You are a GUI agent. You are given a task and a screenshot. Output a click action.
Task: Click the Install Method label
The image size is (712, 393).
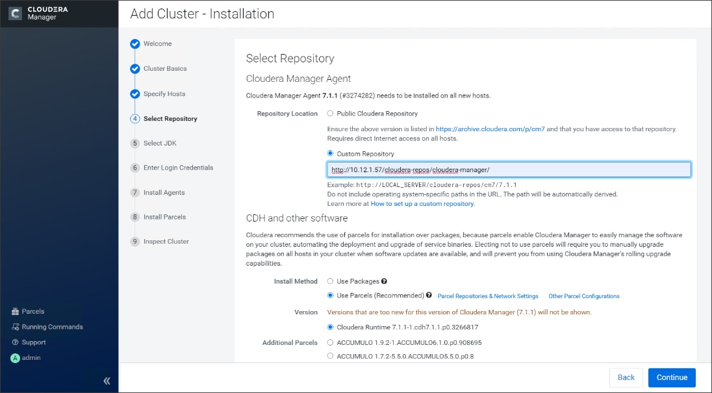[296, 281]
